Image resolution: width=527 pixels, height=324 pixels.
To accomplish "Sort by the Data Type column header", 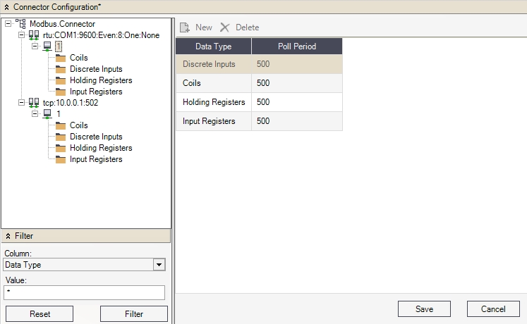I will [x=212, y=46].
